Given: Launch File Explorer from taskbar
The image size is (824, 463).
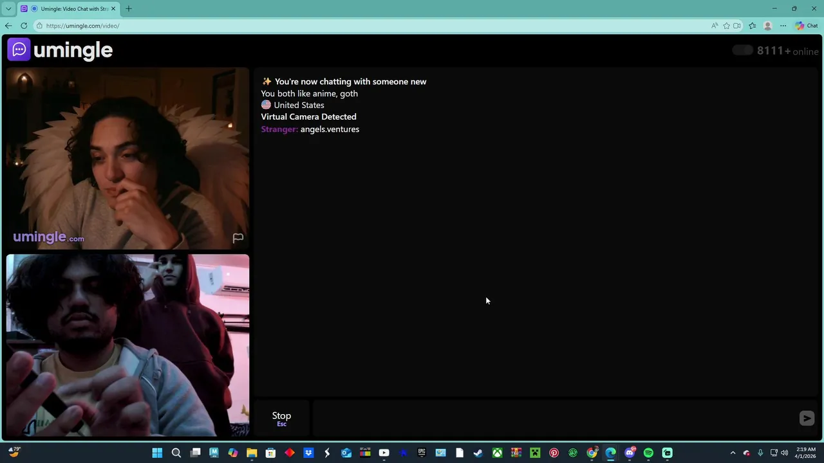Looking at the screenshot, I should tap(252, 453).
